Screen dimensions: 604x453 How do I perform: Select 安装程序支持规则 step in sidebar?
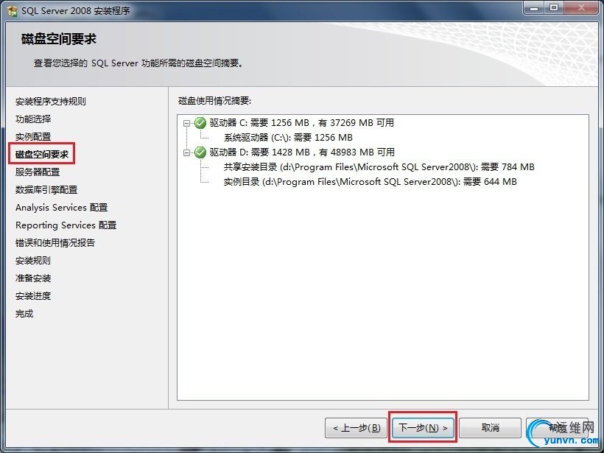point(51,102)
